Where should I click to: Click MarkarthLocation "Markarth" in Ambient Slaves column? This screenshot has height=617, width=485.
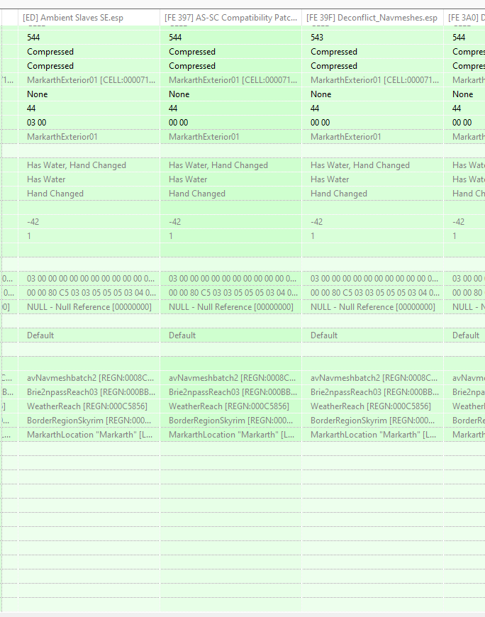(89, 435)
